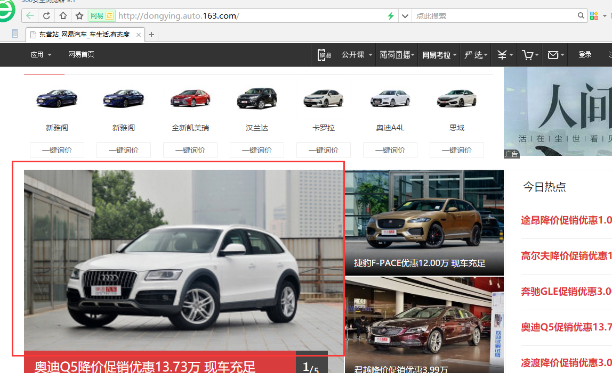Open hot topic 奔驰GLE促销优惠

tap(566, 292)
